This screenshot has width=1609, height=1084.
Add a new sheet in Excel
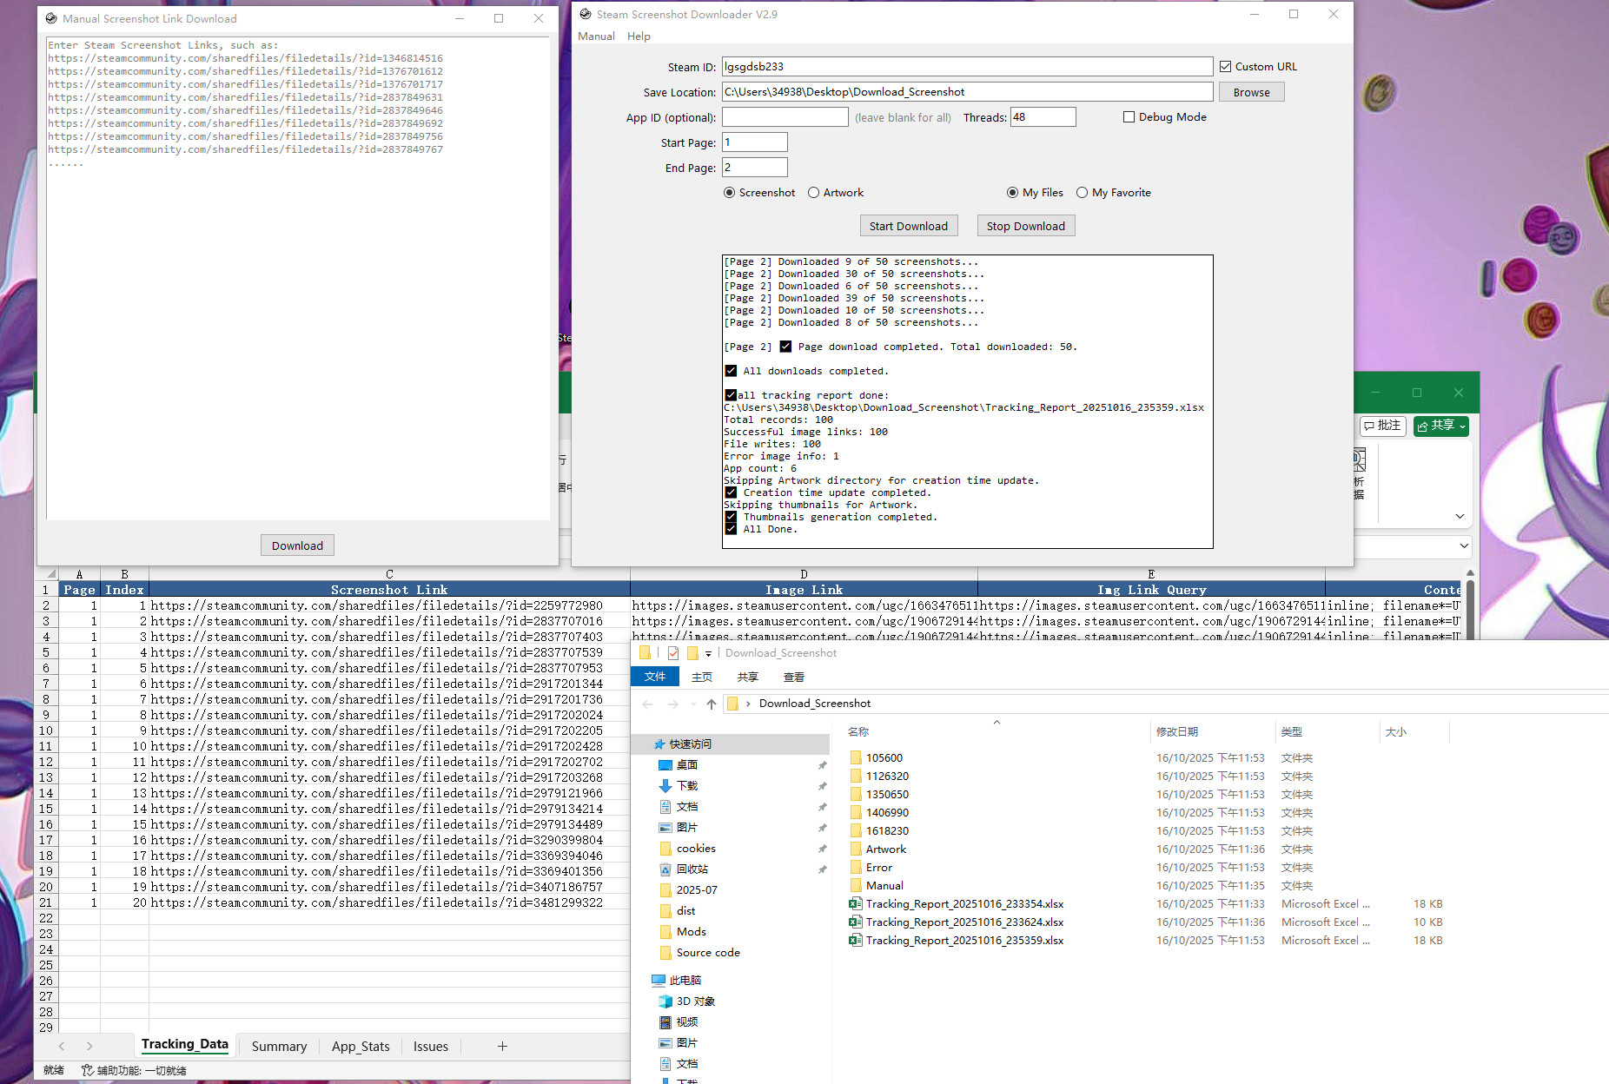point(502,1046)
